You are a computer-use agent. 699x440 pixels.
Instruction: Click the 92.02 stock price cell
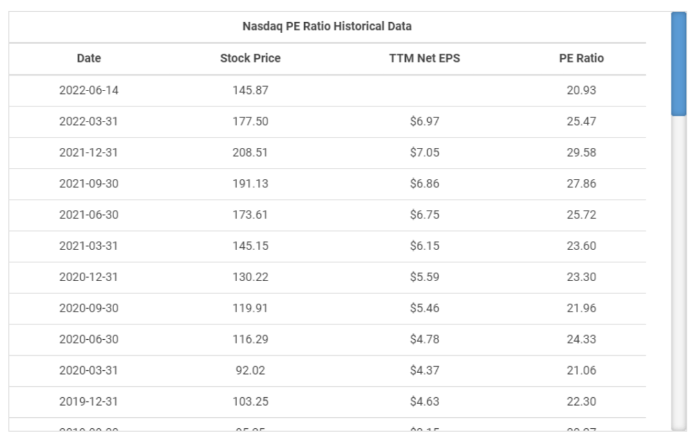(250, 370)
